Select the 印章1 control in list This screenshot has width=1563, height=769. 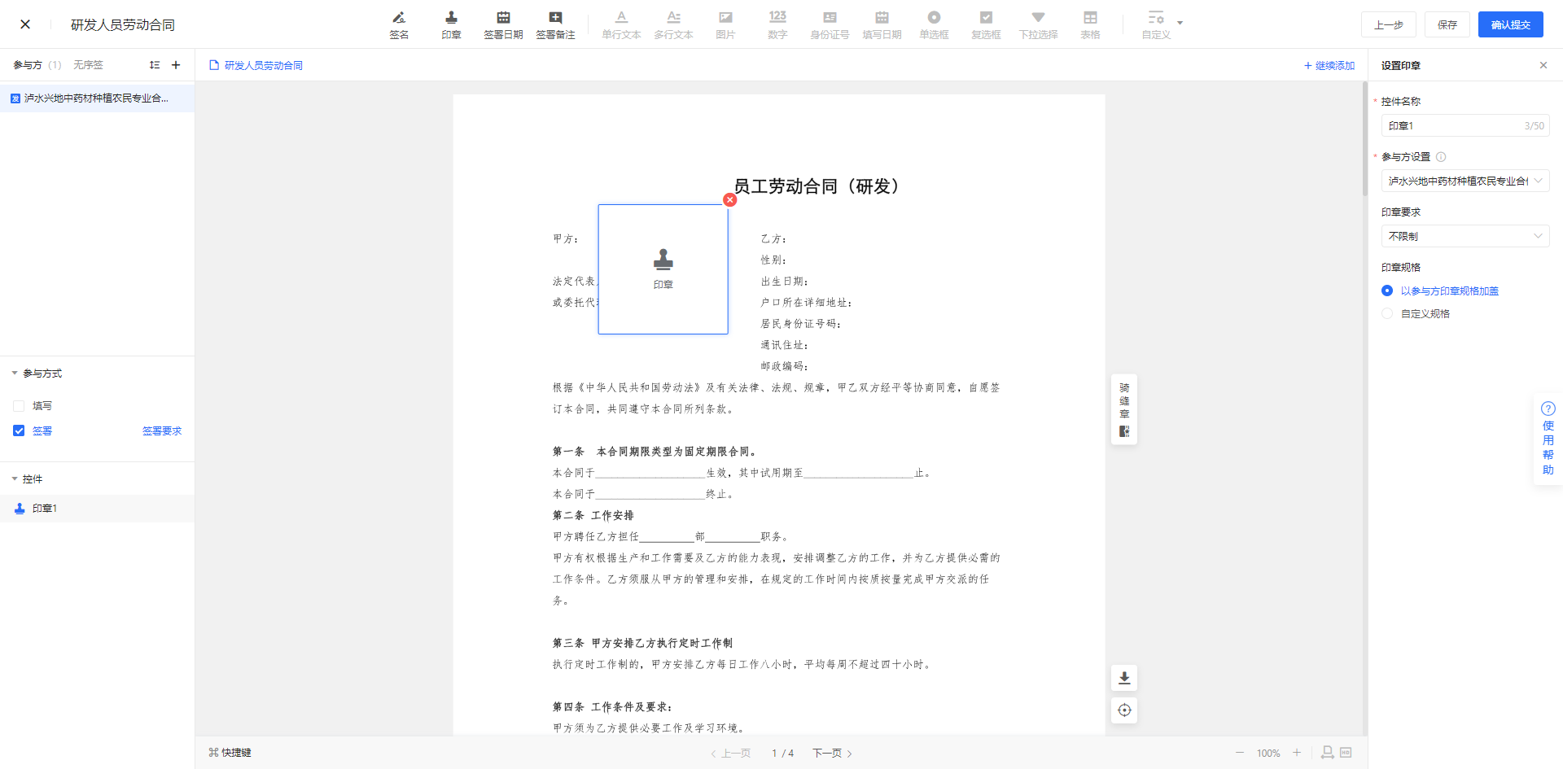click(97, 509)
